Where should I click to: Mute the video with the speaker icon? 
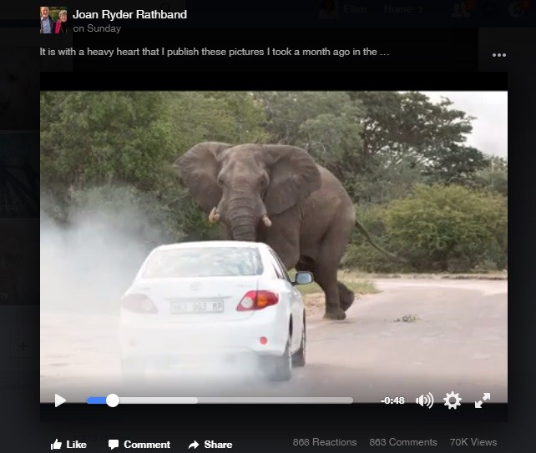(424, 400)
